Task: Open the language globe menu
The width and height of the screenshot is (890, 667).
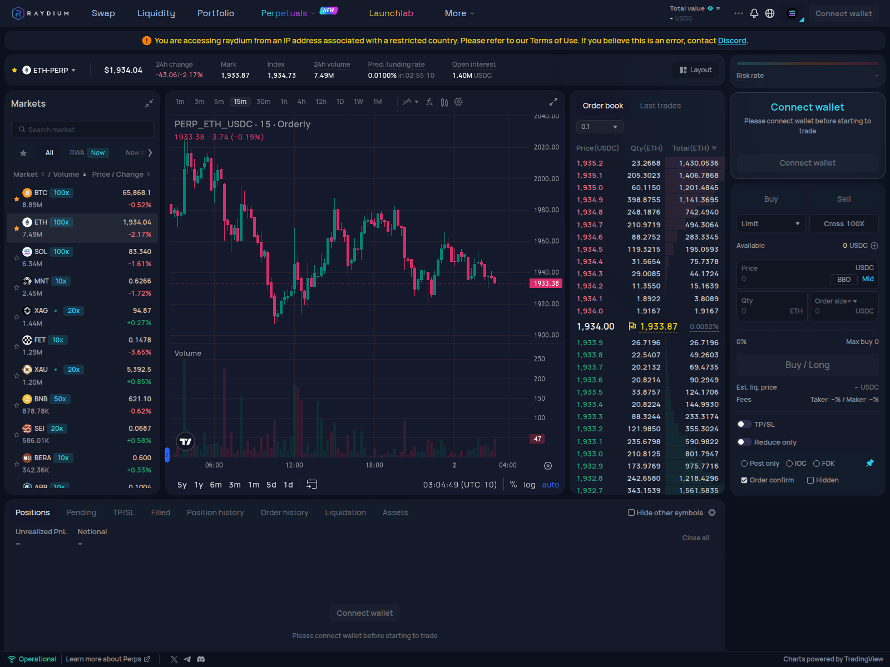Action: [x=770, y=13]
